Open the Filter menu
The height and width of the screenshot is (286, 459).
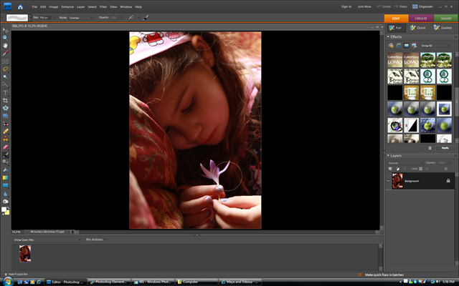(103, 6)
